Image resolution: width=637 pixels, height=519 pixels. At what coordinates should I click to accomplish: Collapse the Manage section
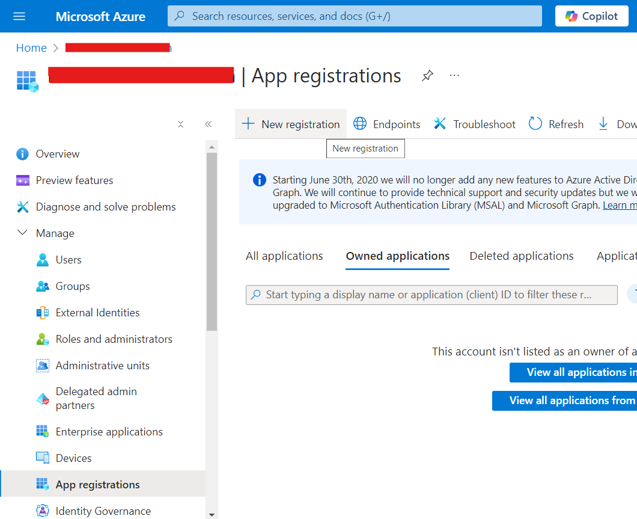tap(22, 233)
